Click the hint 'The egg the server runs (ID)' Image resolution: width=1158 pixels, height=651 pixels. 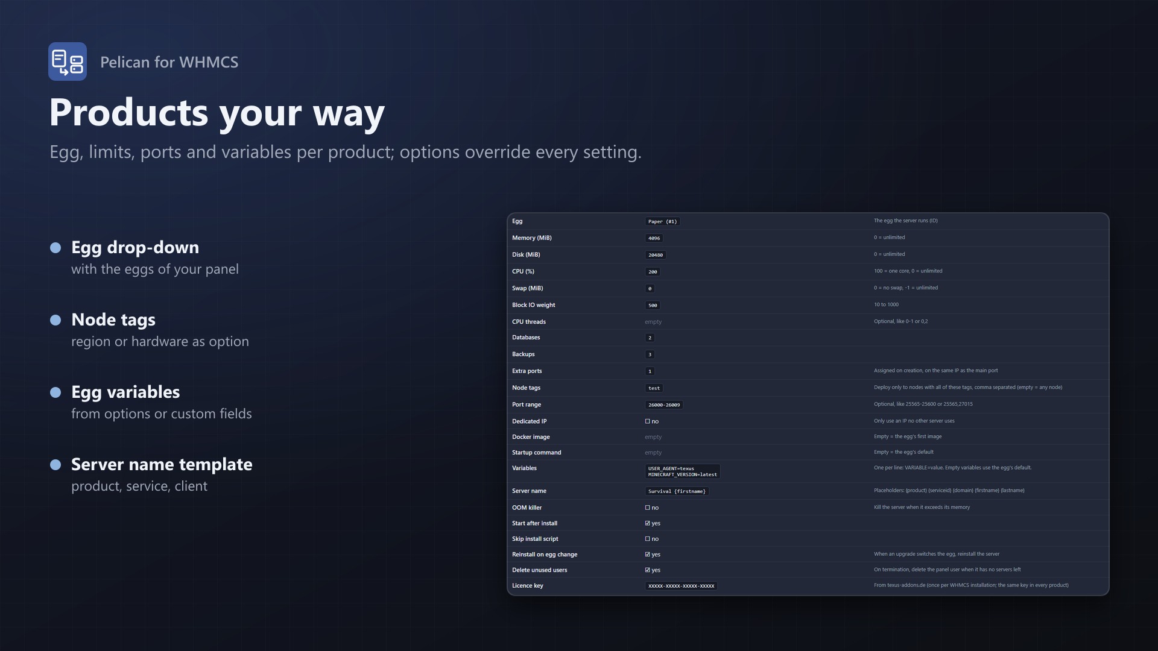click(905, 221)
